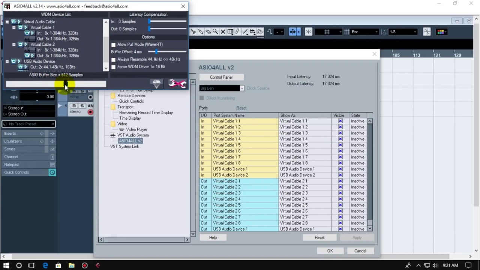Select the Mute (X) tool
This screenshot has height=270, width=480.
pyautogui.click(x=223, y=32)
